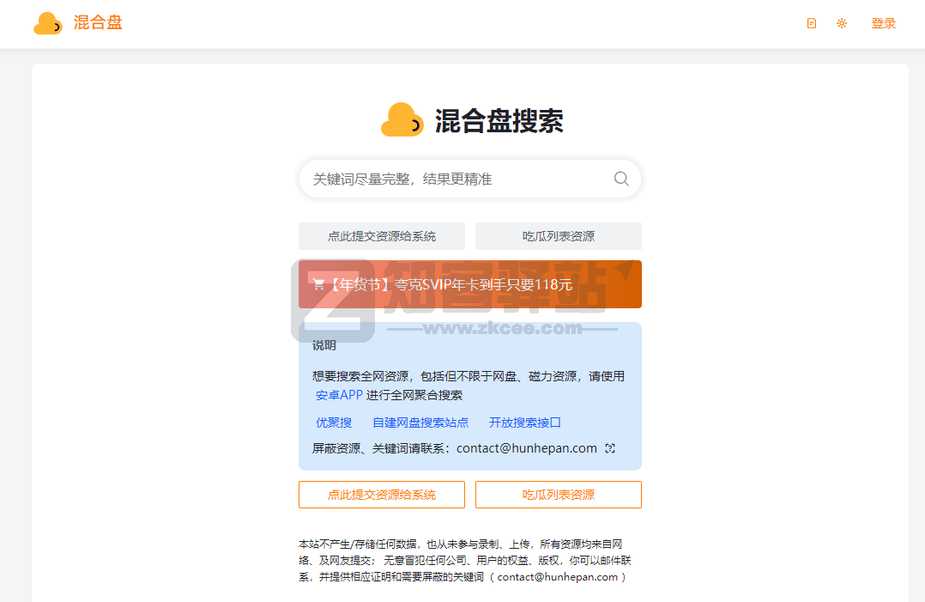Click the cloud logo in the top-left header
Viewport: 925px width, 602px height.
pyautogui.click(x=48, y=23)
